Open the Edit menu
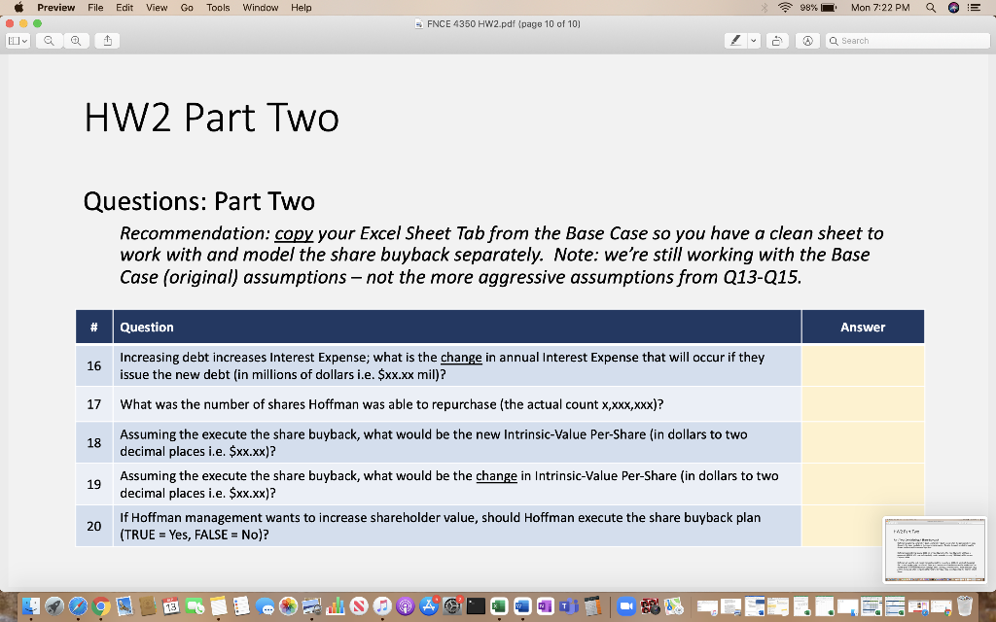Viewport: 996px width, 622px height. [x=124, y=8]
